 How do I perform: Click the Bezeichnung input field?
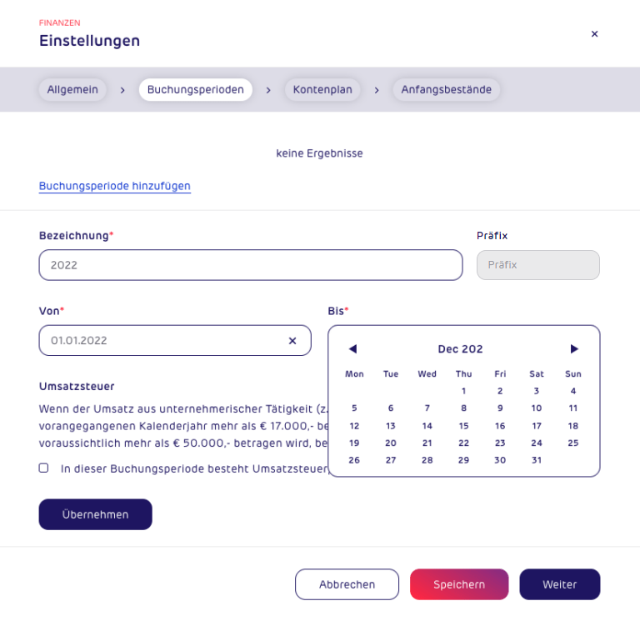[251, 265]
